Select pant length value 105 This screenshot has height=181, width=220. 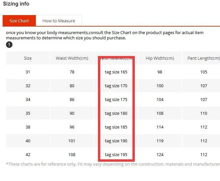tap(204, 72)
